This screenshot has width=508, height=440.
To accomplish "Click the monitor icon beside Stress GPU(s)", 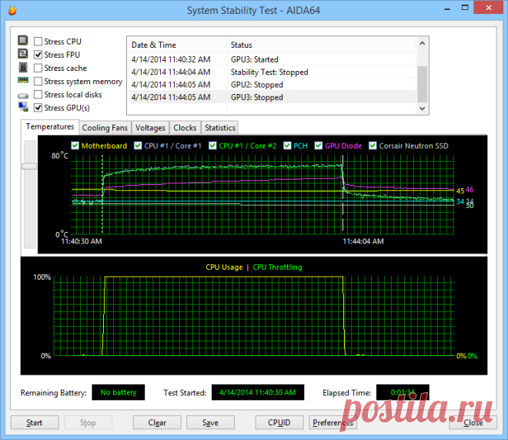I will 23,107.
